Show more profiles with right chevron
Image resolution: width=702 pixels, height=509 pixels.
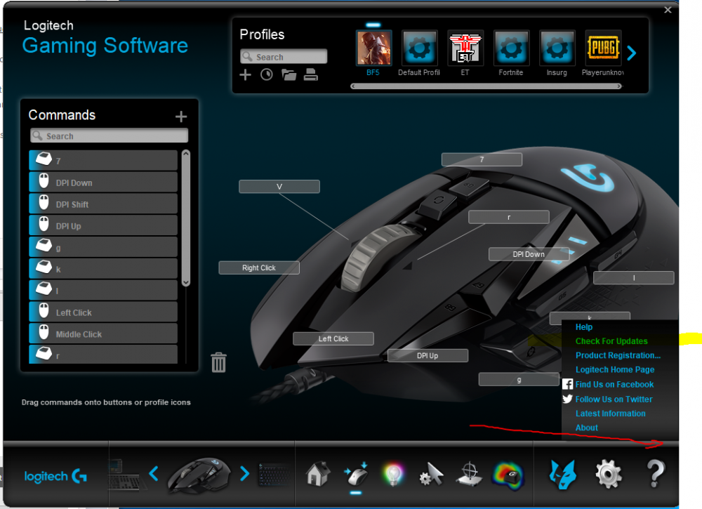pos(632,53)
